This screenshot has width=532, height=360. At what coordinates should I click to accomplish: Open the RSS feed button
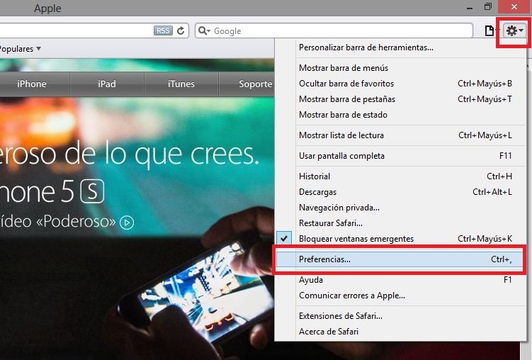[163, 31]
